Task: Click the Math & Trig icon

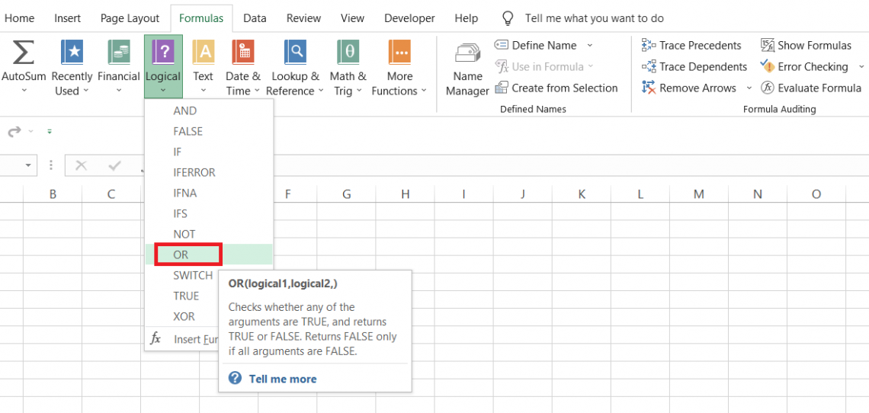Action: (348, 53)
